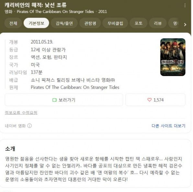Open the 정보오류 수정요청 link

coord(21,113)
